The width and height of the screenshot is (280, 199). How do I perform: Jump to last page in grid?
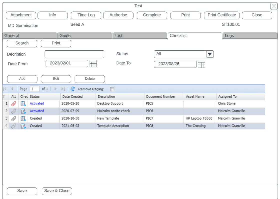(x=63, y=89)
